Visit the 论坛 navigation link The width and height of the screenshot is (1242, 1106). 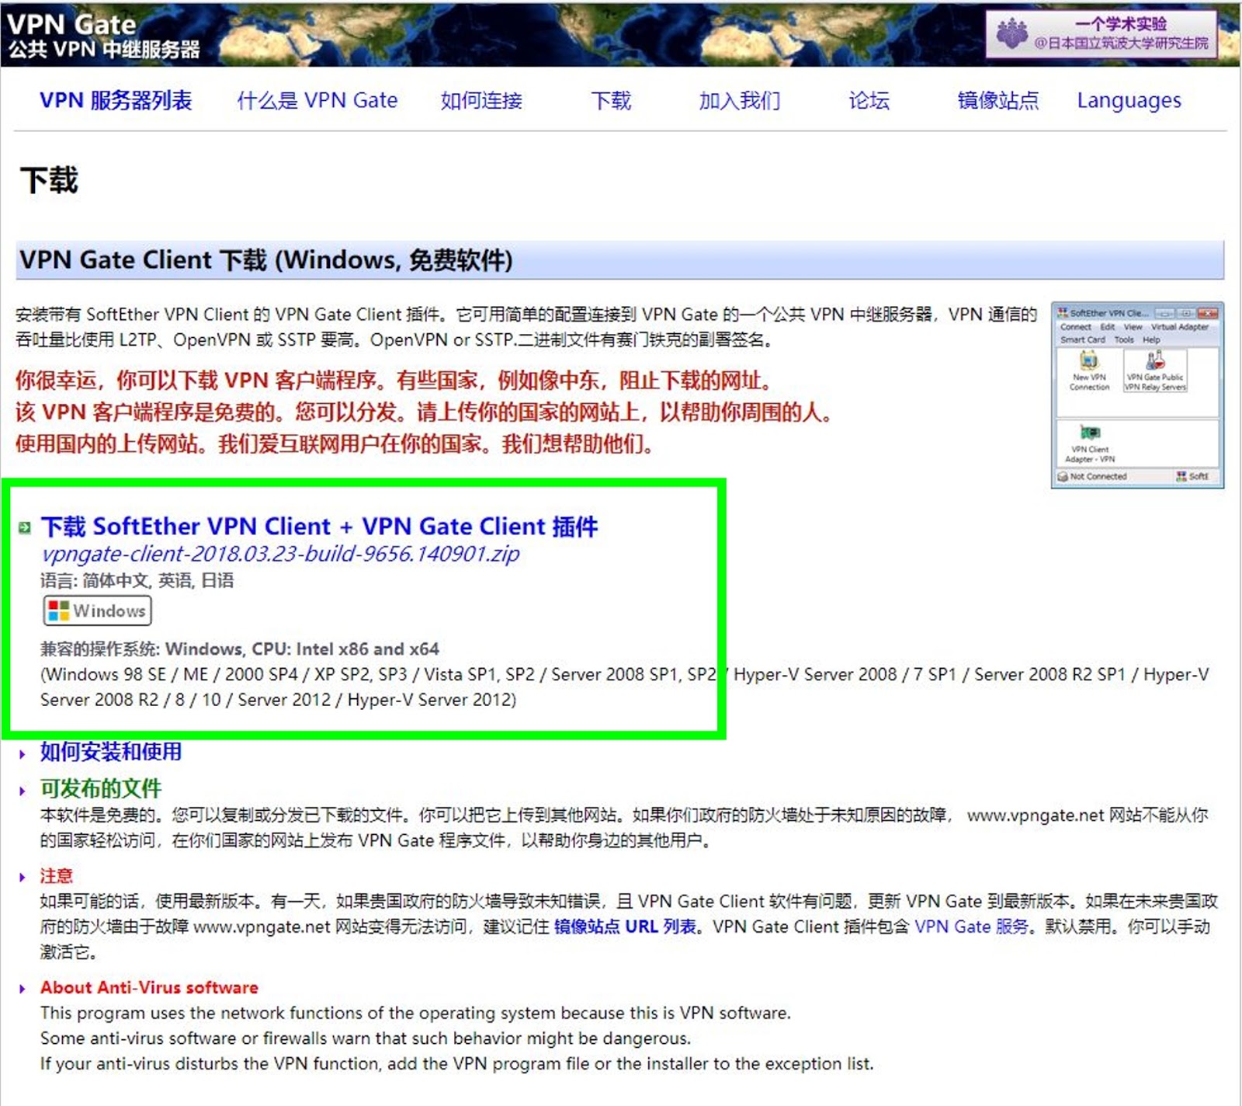[x=869, y=100]
